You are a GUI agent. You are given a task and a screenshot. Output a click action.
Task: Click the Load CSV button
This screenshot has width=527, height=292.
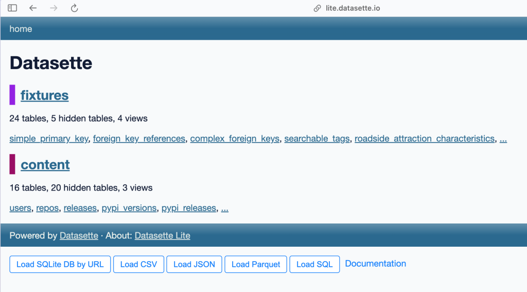pos(138,264)
